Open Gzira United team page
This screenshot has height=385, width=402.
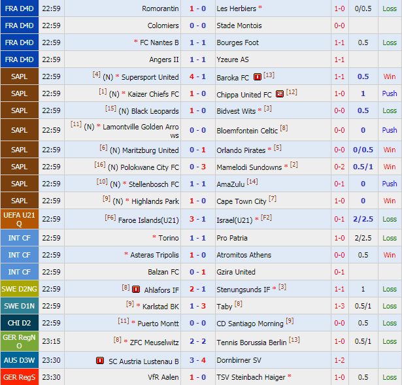click(x=236, y=272)
